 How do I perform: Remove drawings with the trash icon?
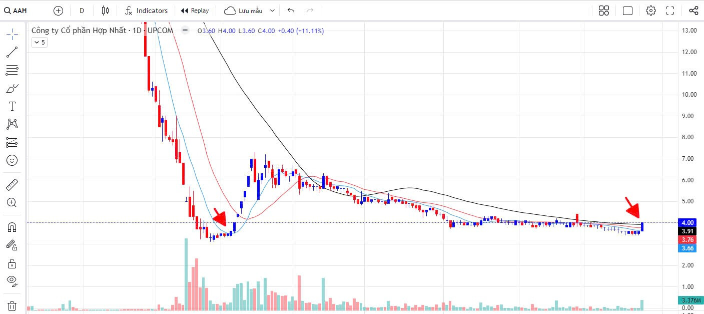click(12, 305)
